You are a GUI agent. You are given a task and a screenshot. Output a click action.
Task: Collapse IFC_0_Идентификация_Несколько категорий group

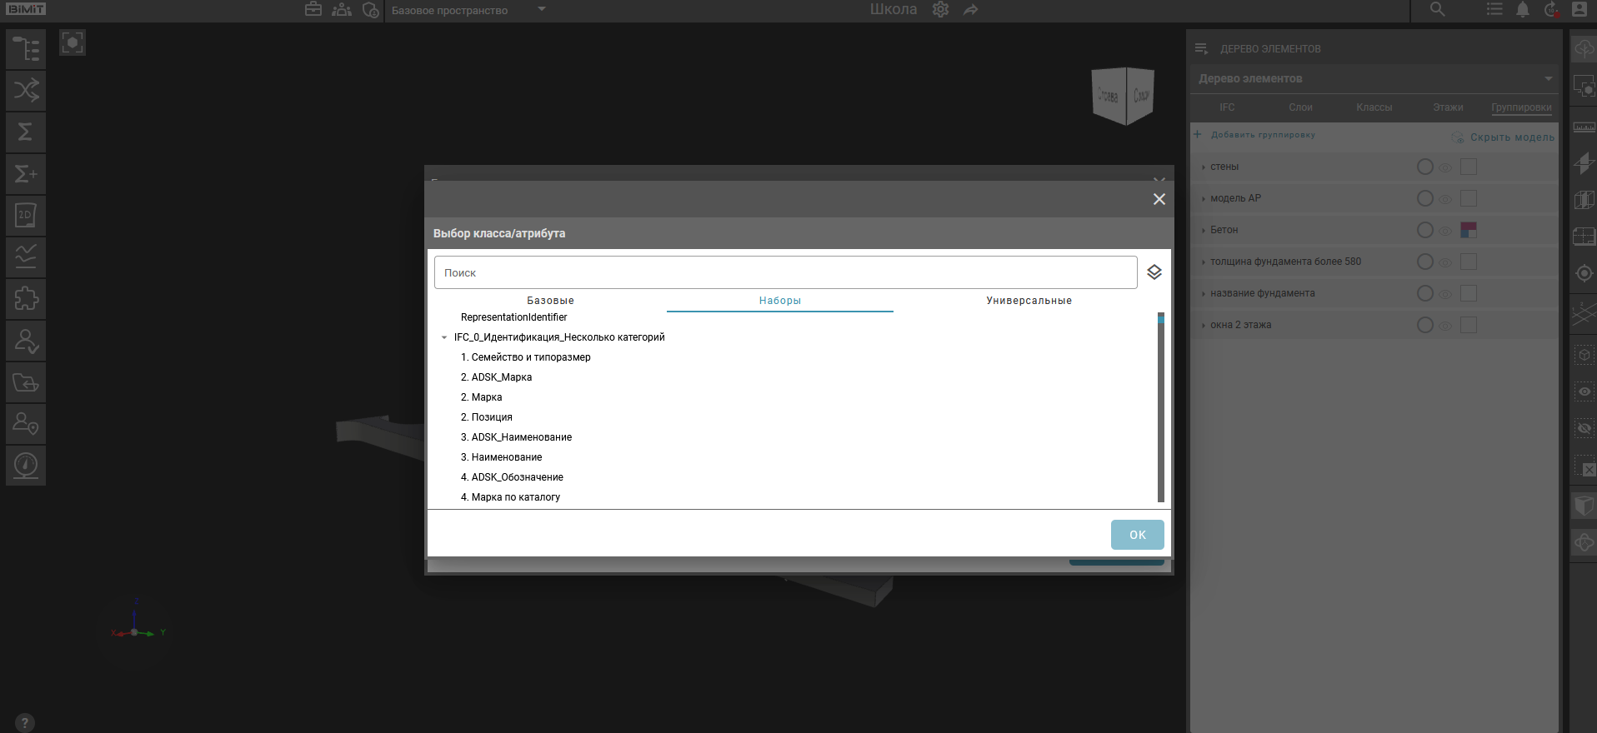[444, 337]
